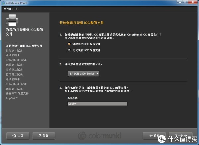
Task: Click the 主页 home button
Action: click(18, 136)
